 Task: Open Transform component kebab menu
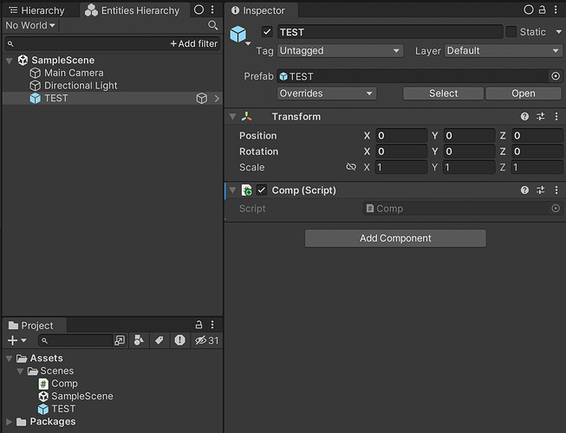coord(556,116)
